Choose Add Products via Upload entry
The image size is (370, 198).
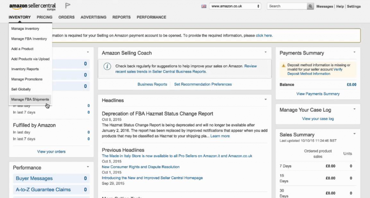click(x=30, y=59)
